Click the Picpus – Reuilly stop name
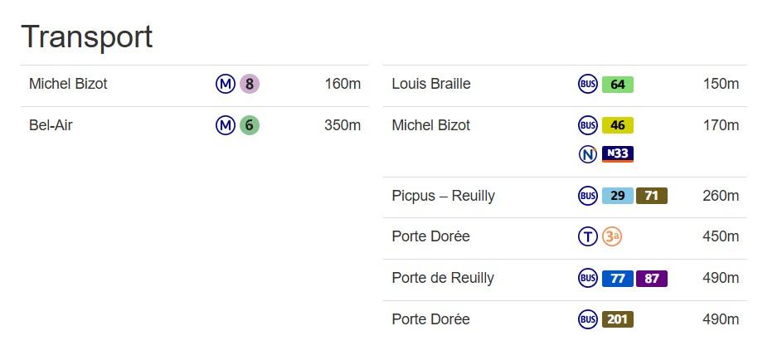758x355 pixels. [443, 196]
